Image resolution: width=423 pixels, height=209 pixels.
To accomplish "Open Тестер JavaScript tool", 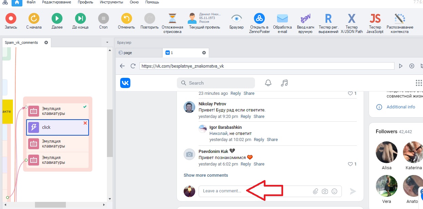I will point(375,23).
